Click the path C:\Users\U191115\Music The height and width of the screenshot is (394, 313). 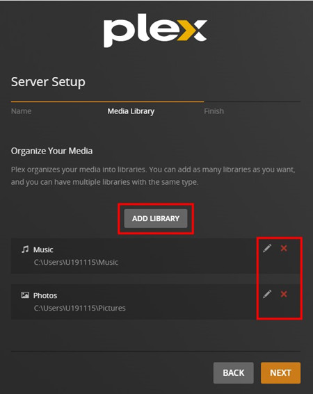76,263
